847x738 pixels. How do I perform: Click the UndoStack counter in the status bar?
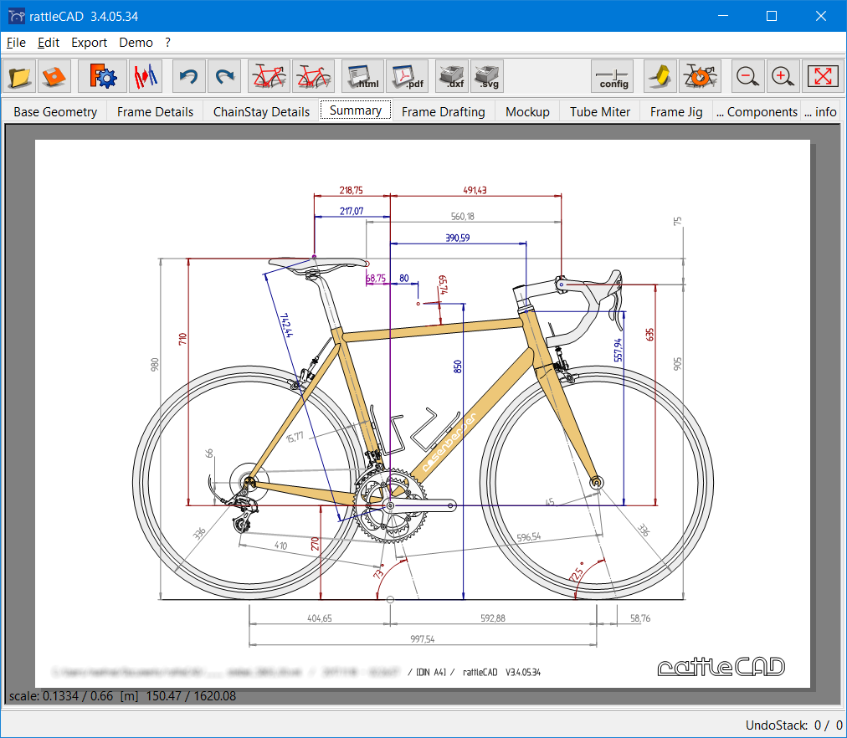794,725
